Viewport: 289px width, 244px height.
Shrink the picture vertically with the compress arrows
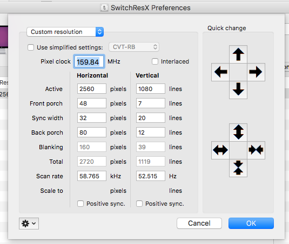click(238, 168)
